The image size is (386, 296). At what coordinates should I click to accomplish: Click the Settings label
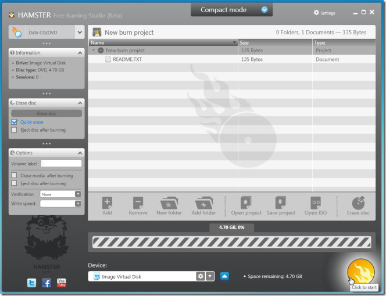[x=328, y=13]
